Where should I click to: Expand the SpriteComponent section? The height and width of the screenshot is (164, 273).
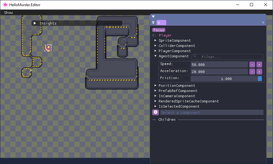pos(156,40)
